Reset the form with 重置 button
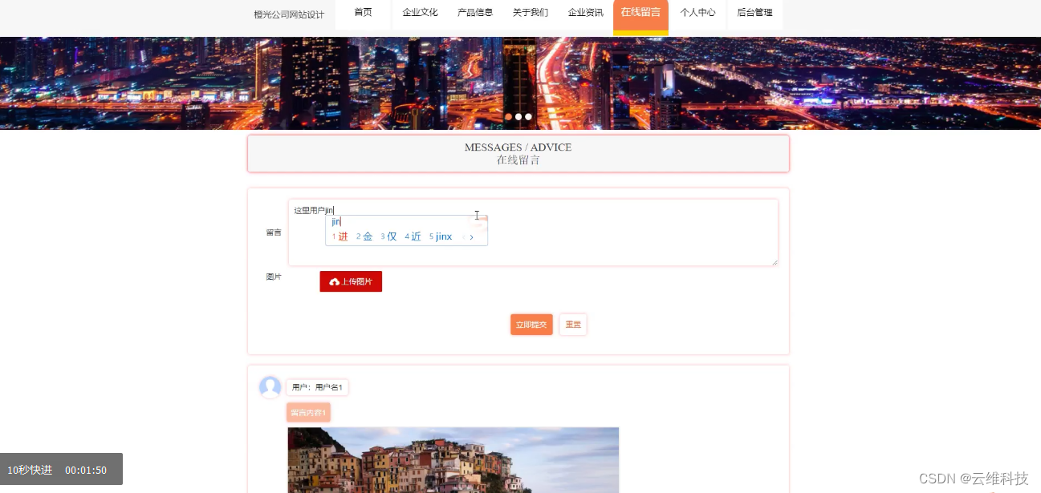 (573, 325)
